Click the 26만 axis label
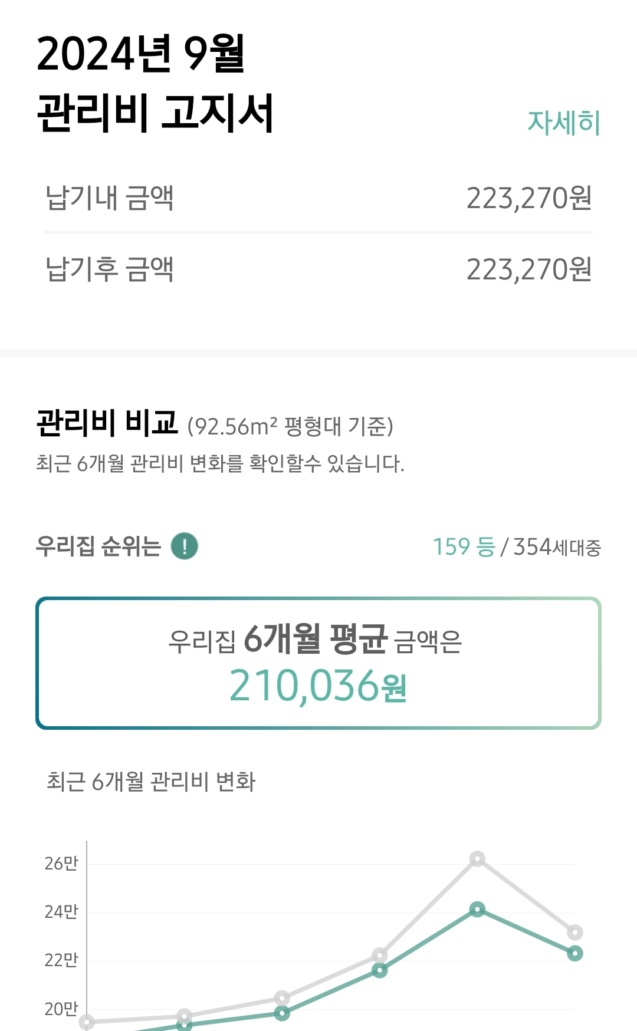637x1031 pixels. pyautogui.click(x=61, y=864)
